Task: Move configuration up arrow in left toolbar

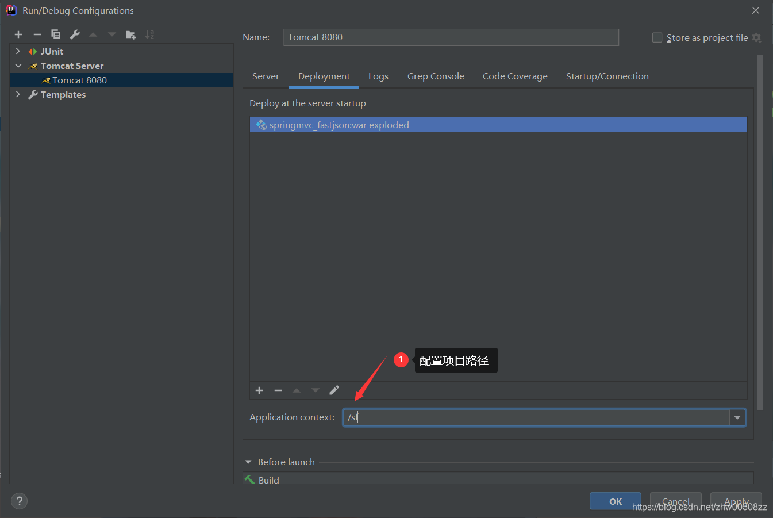Action: tap(93, 34)
